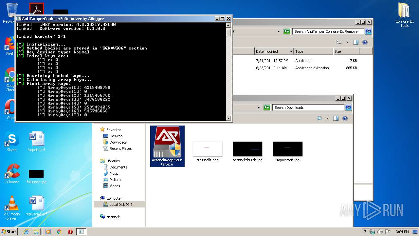This screenshot has height=236, width=419.
Task: Select the crosscalls.png thumbnail
Action: tap(207, 152)
